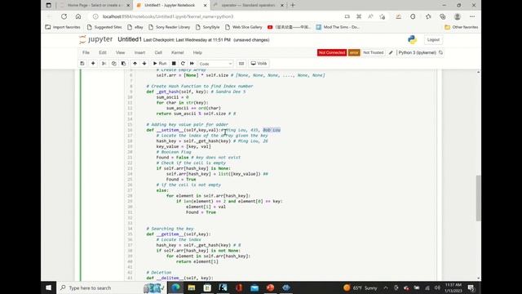Click the Jupyter logo

[x=96, y=39]
